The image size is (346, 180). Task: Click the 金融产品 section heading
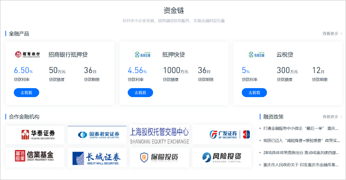pos(19,34)
